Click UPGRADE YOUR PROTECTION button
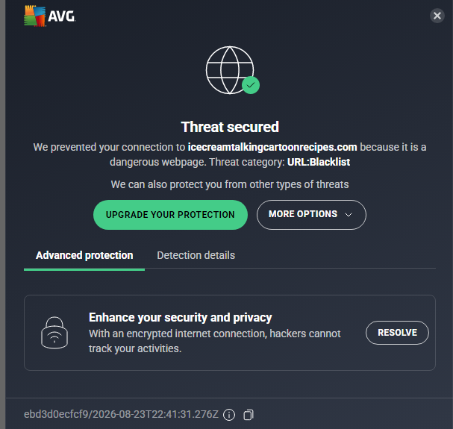The width and height of the screenshot is (453, 429). (170, 215)
